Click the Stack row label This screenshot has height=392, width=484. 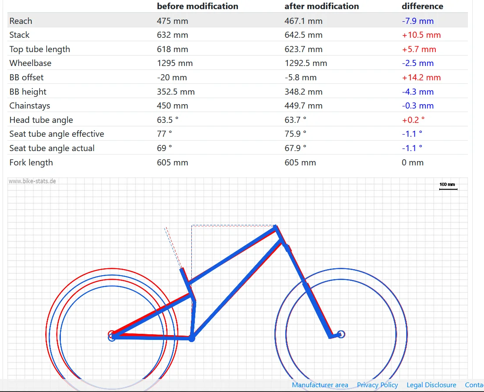pyautogui.click(x=20, y=35)
